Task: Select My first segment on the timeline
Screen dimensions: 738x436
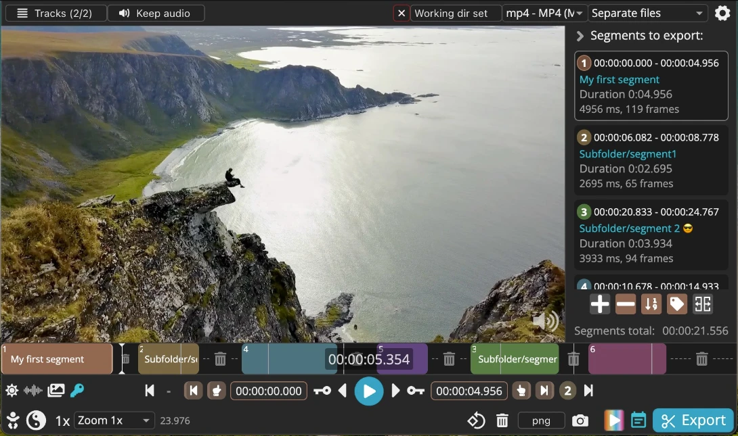Action: (x=57, y=359)
